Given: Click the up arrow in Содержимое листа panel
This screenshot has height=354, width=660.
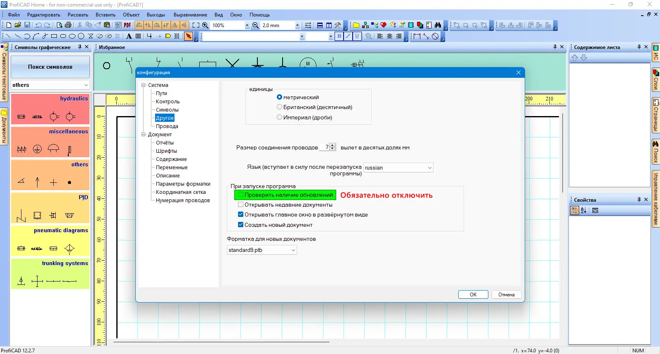Looking at the screenshot, I should tap(575, 58).
